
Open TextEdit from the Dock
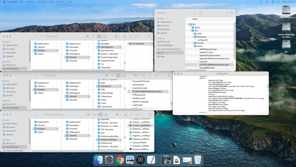151,160
